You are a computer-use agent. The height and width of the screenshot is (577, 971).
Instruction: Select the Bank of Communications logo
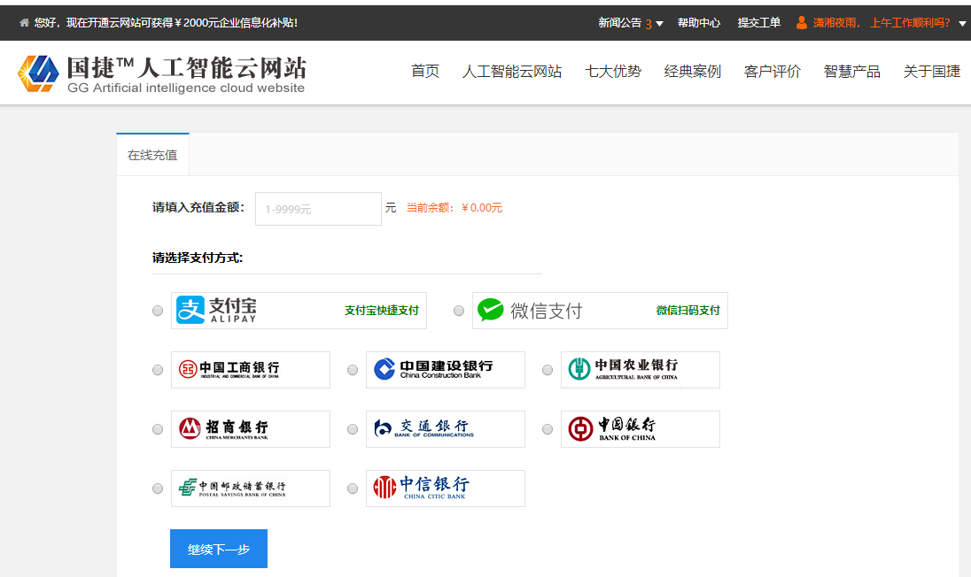pyautogui.click(x=445, y=429)
